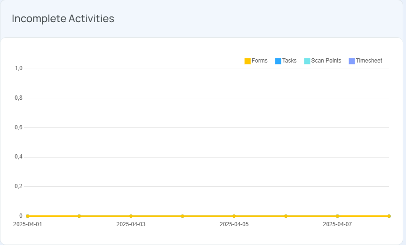Click the 0,4 y-axis value
This screenshot has height=245, width=406.
click(x=19, y=157)
